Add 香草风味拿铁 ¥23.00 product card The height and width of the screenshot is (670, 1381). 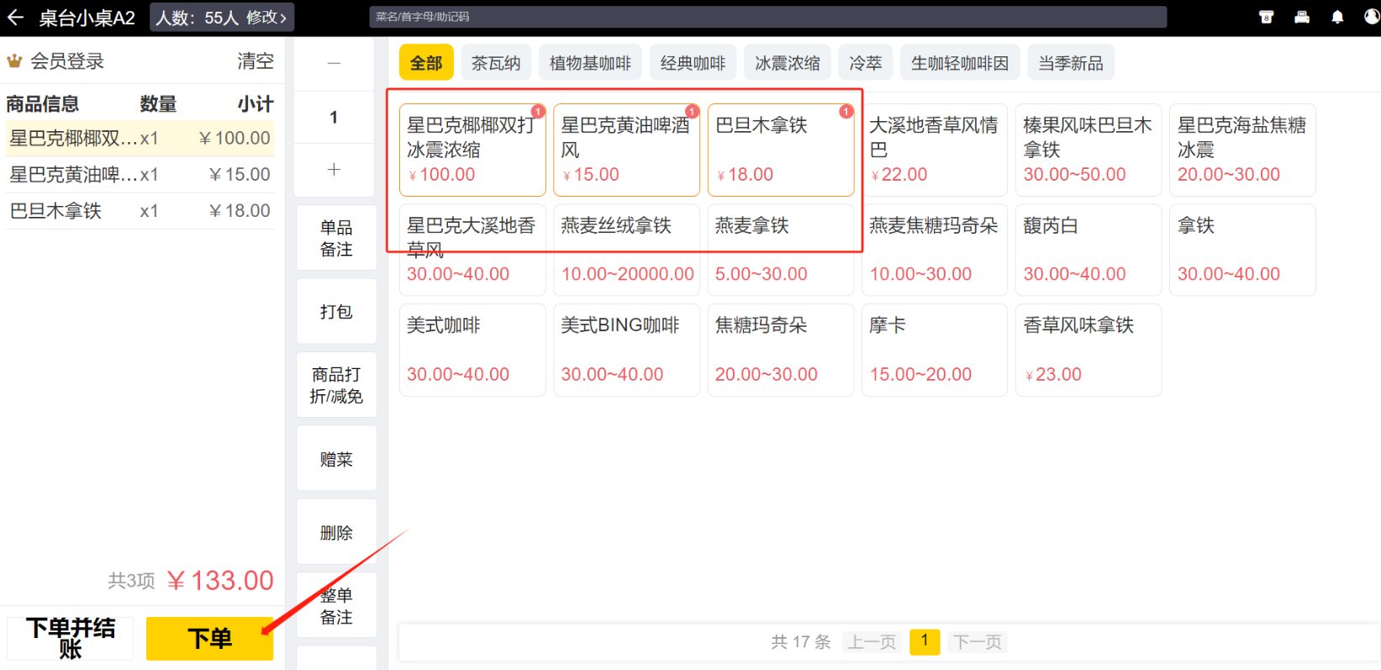tap(1088, 350)
